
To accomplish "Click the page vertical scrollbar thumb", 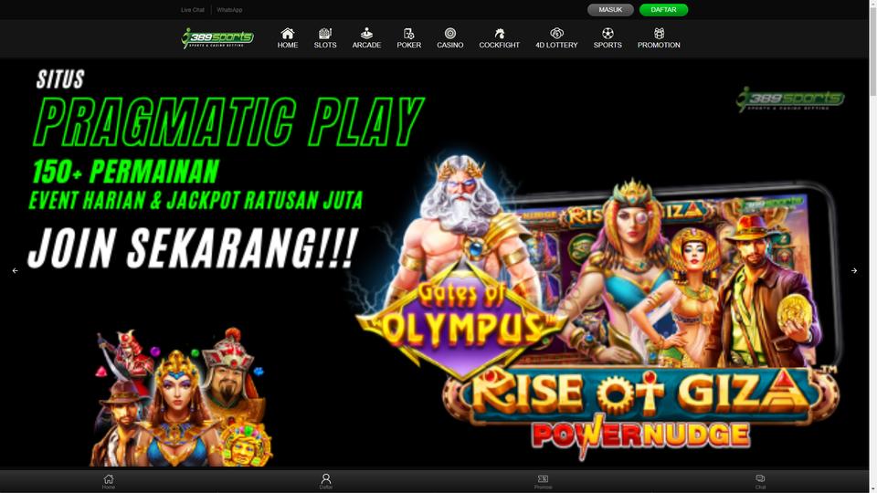I will pyautogui.click(x=873, y=50).
